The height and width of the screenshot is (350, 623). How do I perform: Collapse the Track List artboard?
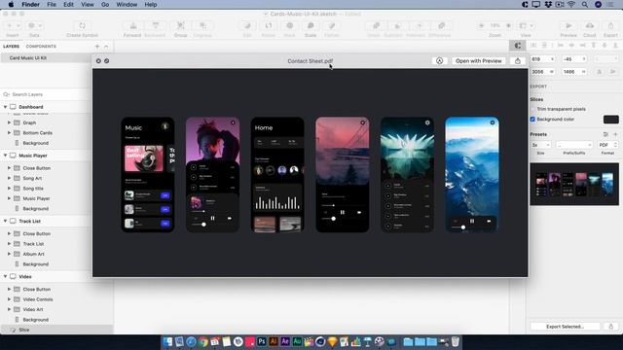[5, 221]
